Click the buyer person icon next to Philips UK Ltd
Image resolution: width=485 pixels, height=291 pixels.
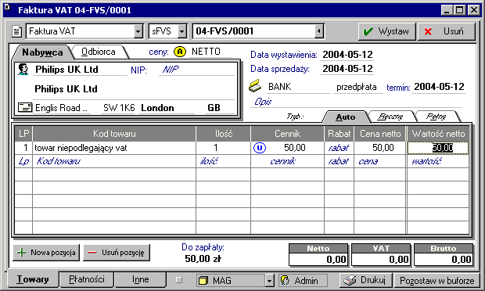pos(23,70)
